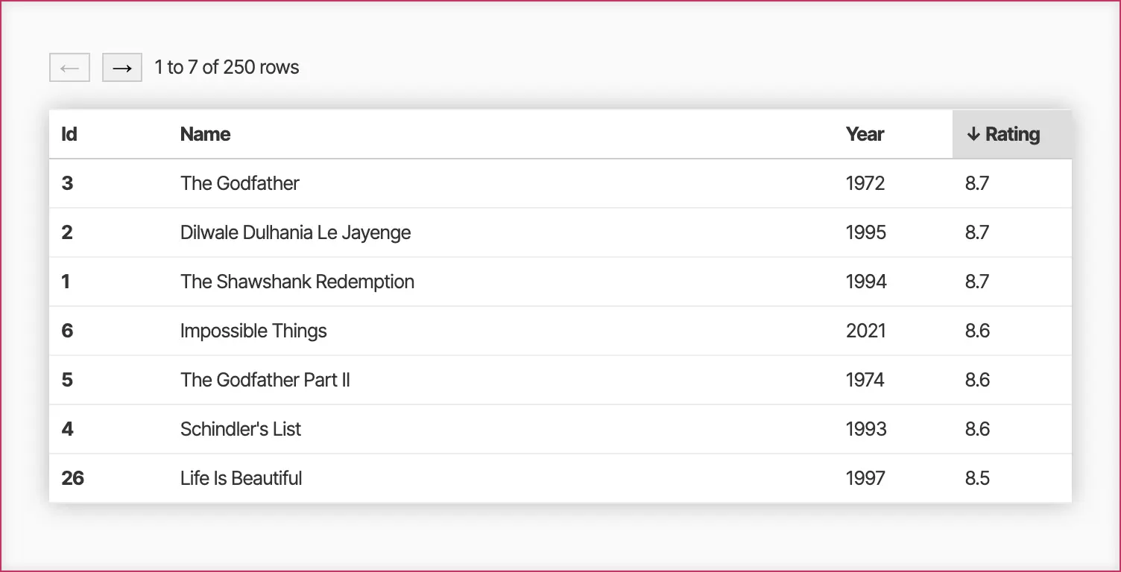Toggle sorting on the Rating header
Image resolution: width=1121 pixels, height=572 pixels.
tap(1011, 135)
